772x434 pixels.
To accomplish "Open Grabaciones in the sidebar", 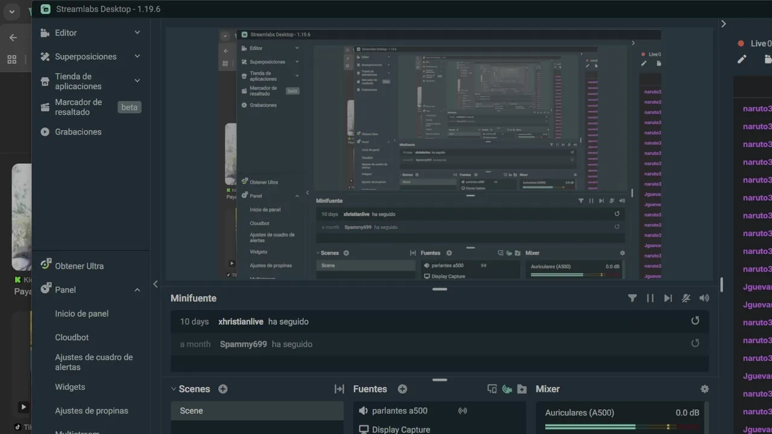I will pos(78,132).
